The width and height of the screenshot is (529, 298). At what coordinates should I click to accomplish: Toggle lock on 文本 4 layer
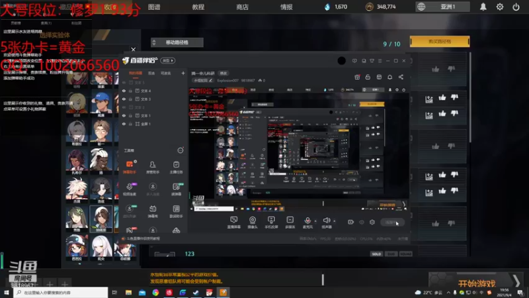click(130, 91)
